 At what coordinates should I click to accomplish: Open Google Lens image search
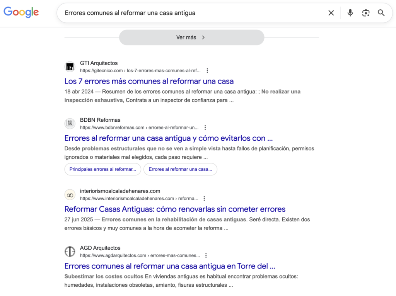point(366,13)
